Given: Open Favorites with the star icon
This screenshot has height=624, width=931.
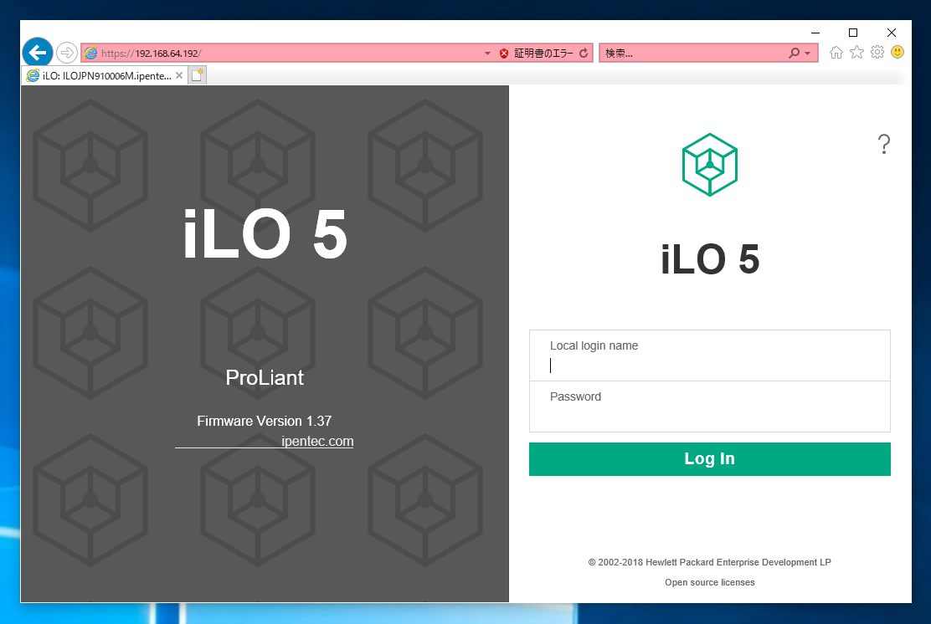Looking at the screenshot, I should pyautogui.click(x=856, y=52).
